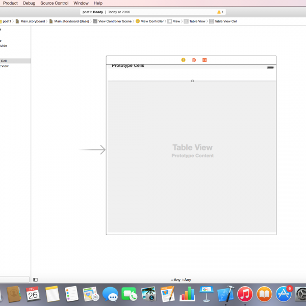Open Notes from the Dock
Image resolution: width=306 pixels, height=306 pixels.
tap(52, 294)
